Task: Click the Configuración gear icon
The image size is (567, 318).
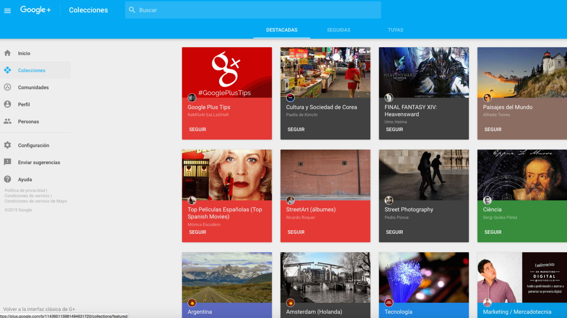Action: (7, 145)
